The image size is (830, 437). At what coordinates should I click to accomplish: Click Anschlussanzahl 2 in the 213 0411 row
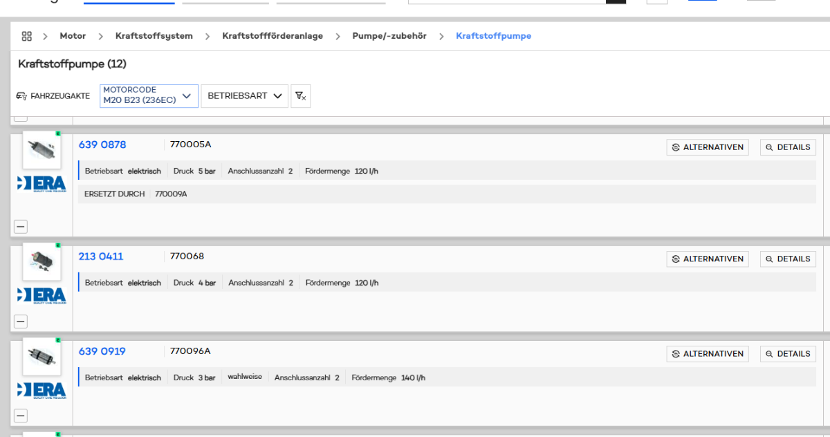261,283
